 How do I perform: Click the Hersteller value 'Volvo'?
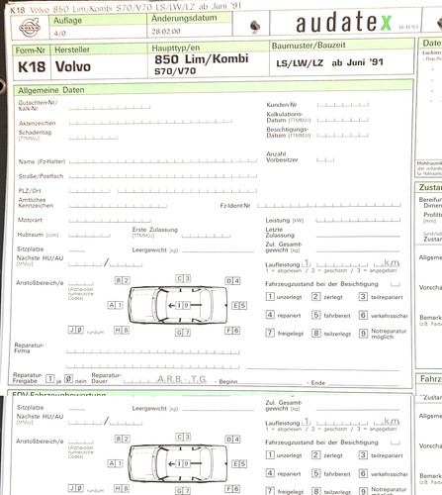tap(73, 66)
